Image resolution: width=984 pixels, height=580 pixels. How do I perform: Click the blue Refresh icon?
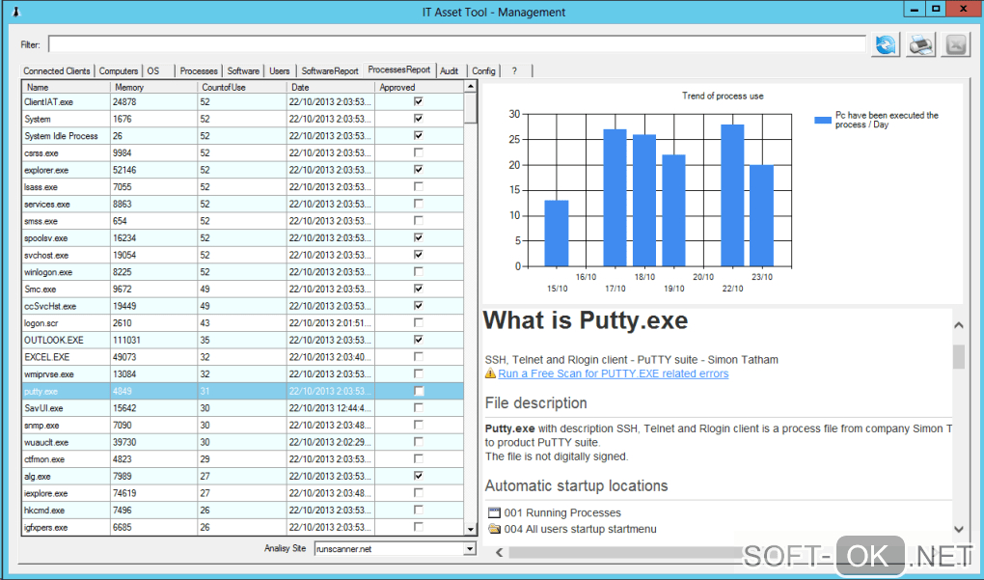885,44
